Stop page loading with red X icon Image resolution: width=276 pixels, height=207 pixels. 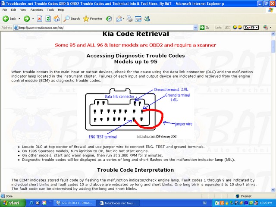39,19
